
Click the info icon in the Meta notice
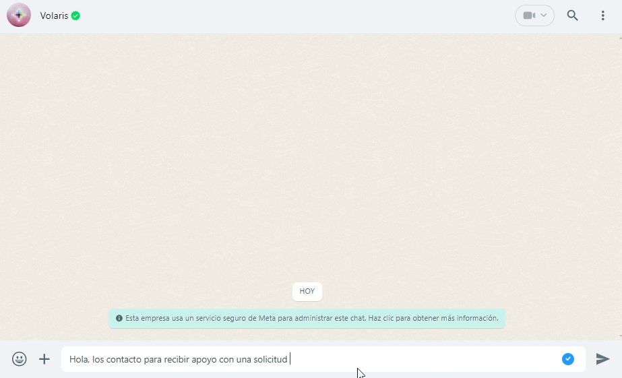coord(119,318)
